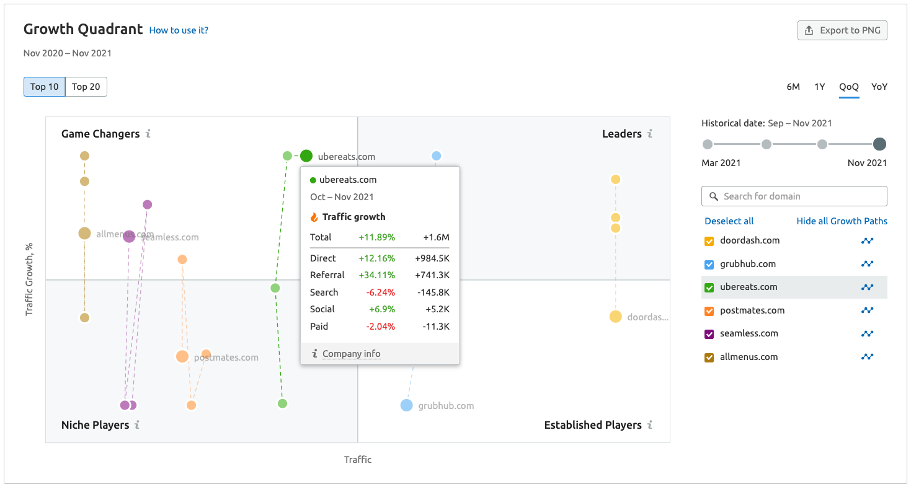Switch to the Top 20 view

tap(86, 87)
